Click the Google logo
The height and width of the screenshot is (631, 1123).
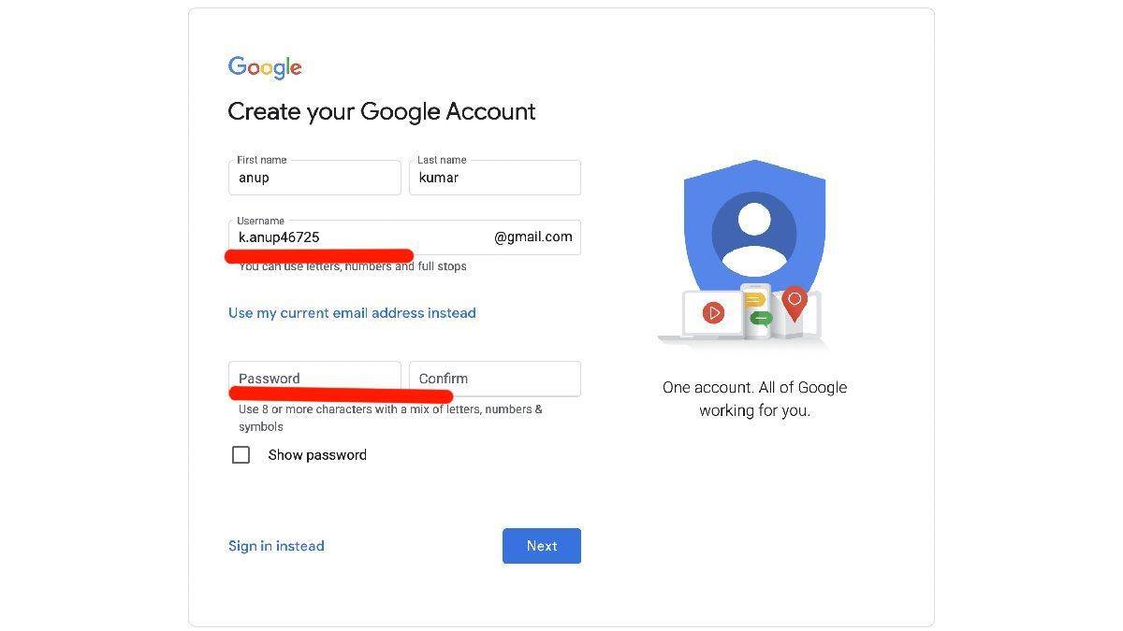[x=265, y=67]
